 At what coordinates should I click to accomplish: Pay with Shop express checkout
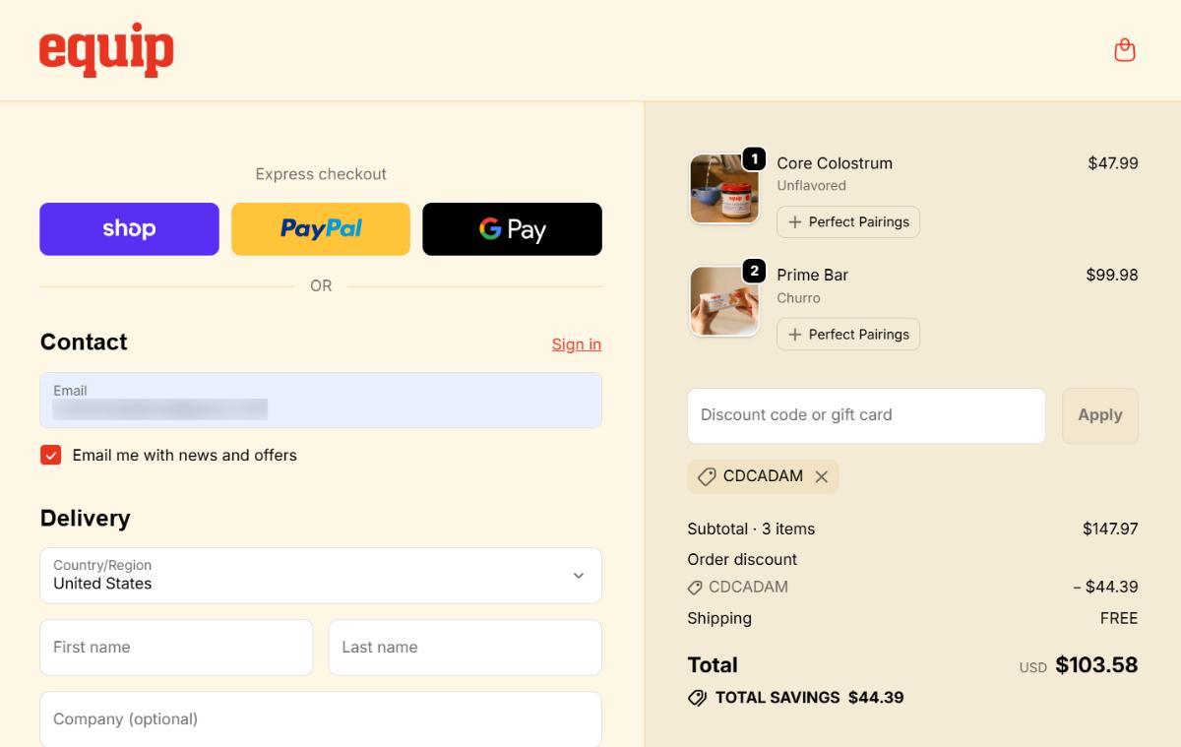129,229
